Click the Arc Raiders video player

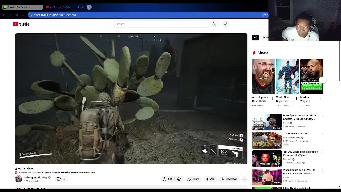click(x=131, y=99)
